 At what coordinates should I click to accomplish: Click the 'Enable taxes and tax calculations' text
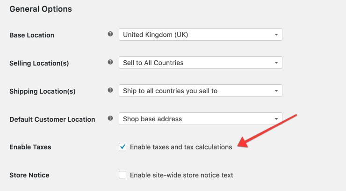pyautogui.click(x=181, y=147)
